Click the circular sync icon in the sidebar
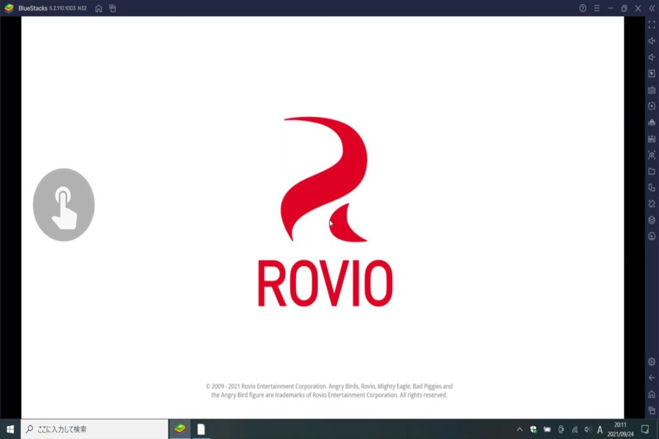This screenshot has width=659, height=439. point(652,106)
